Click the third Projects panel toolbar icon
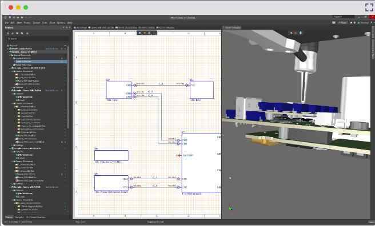 [x=17, y=34]
